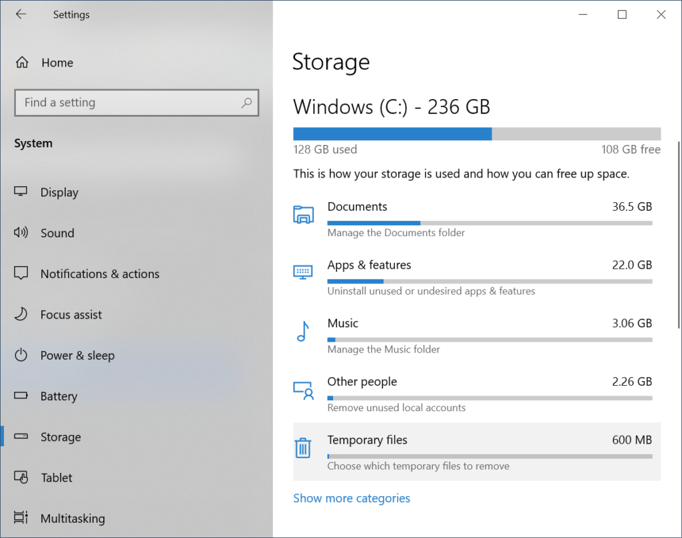The width and height of the screenshot is (682, 538).
Task: Click the Tablet icon in sidebar
Action: [x=21, y=477]
